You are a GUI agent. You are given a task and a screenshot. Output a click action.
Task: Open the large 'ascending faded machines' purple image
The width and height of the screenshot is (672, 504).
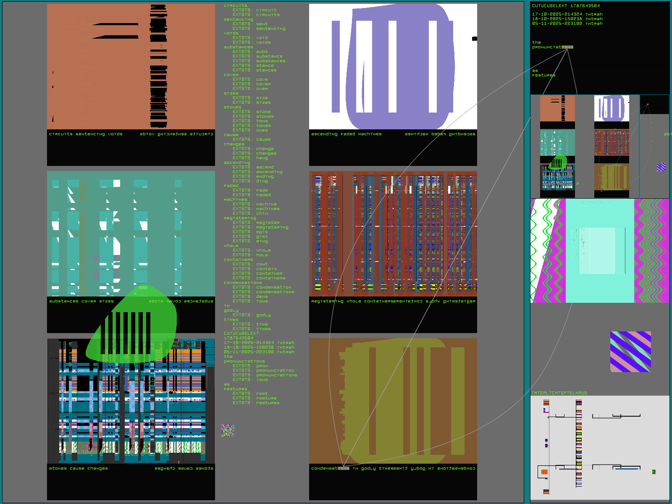click(x=393, y=66)
